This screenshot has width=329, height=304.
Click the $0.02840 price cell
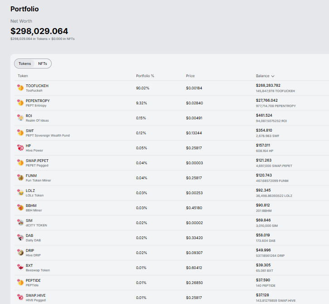(194, 103)
